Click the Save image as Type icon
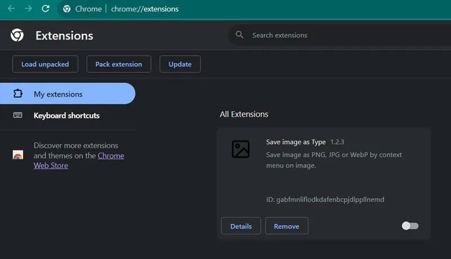 tap(240, 149)
